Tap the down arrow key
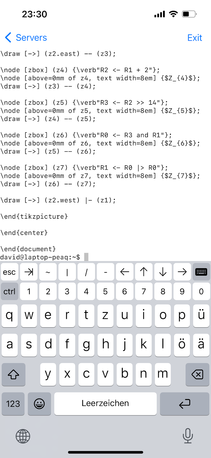This screenshot has height=458, width=211. 163,272
